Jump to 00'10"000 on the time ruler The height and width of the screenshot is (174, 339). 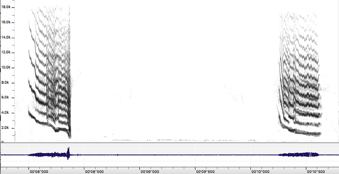coord(260,171)
